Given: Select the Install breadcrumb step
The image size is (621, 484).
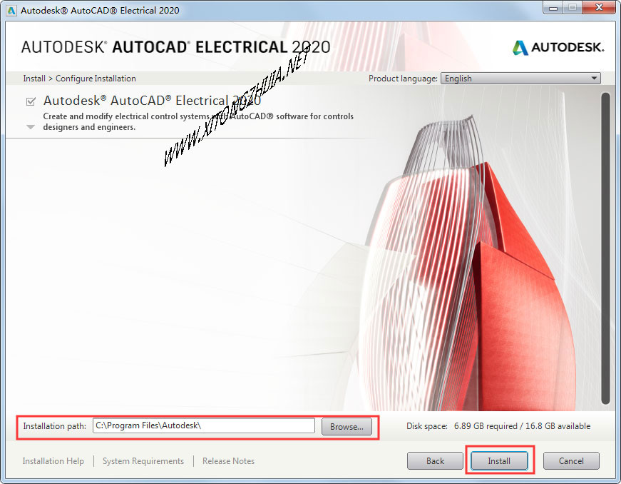Looking at the screenshot, I should coord(34,78).
